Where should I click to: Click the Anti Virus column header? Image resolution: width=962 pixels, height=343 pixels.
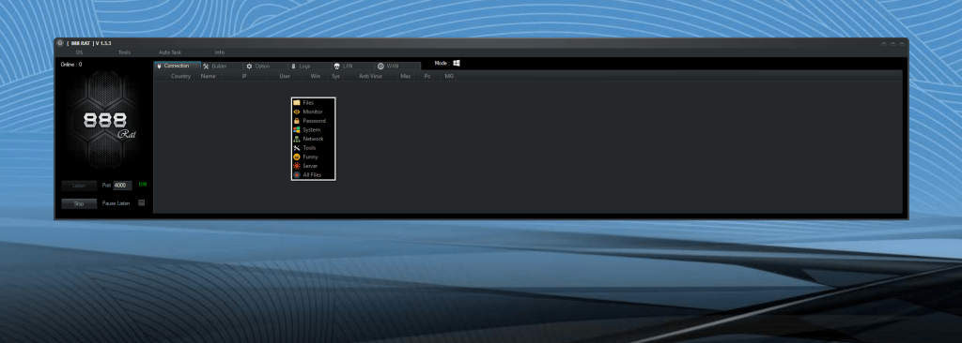(370, 76)
